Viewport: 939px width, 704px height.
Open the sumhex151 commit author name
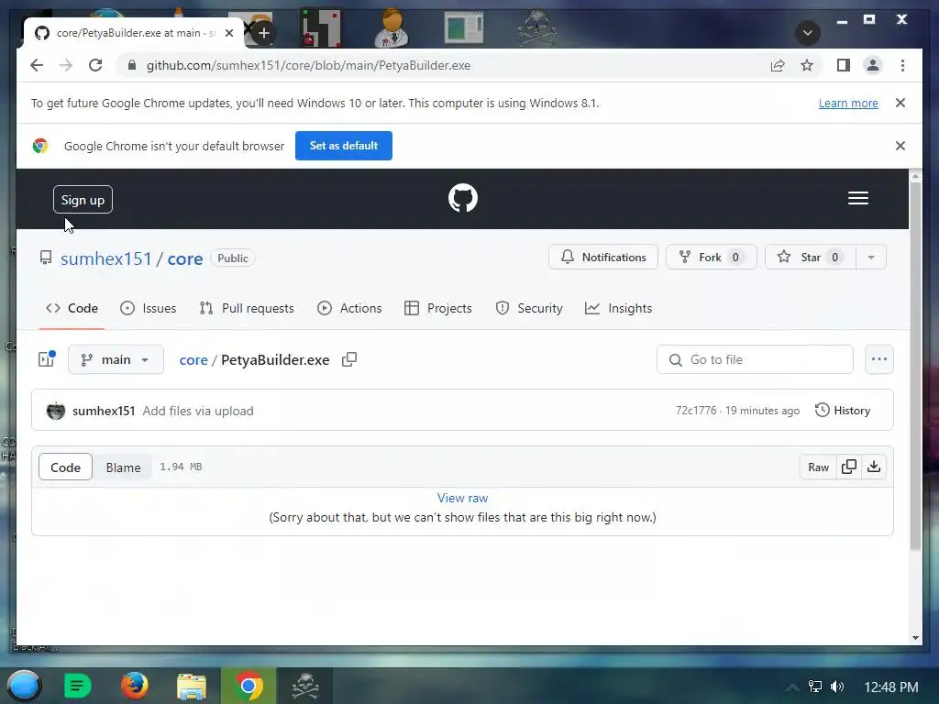pos(104,411)
